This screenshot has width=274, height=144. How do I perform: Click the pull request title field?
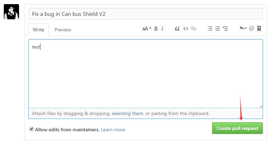click(x=146, y=14)
